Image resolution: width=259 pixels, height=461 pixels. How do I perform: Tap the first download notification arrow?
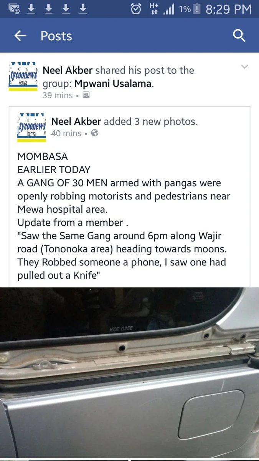32,9
